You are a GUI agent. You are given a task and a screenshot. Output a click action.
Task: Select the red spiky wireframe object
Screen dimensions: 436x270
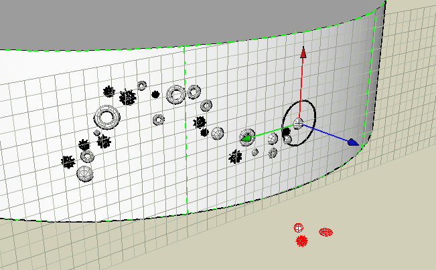(x=301, y=241)
